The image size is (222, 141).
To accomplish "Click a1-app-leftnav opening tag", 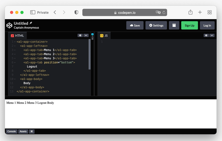I will click(x=34, y=46).
